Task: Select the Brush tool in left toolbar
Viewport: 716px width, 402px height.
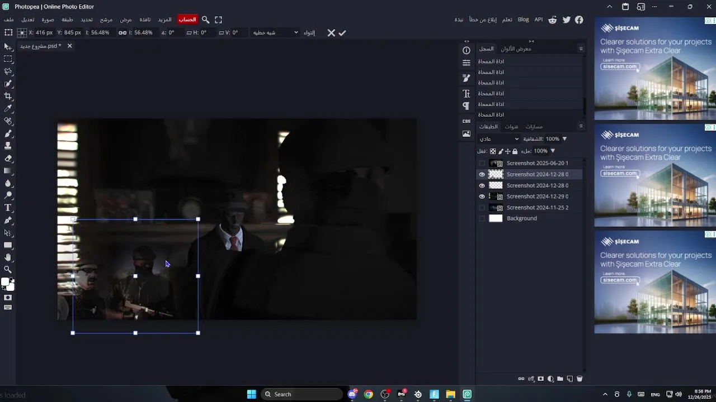Action: pos(8,133)
